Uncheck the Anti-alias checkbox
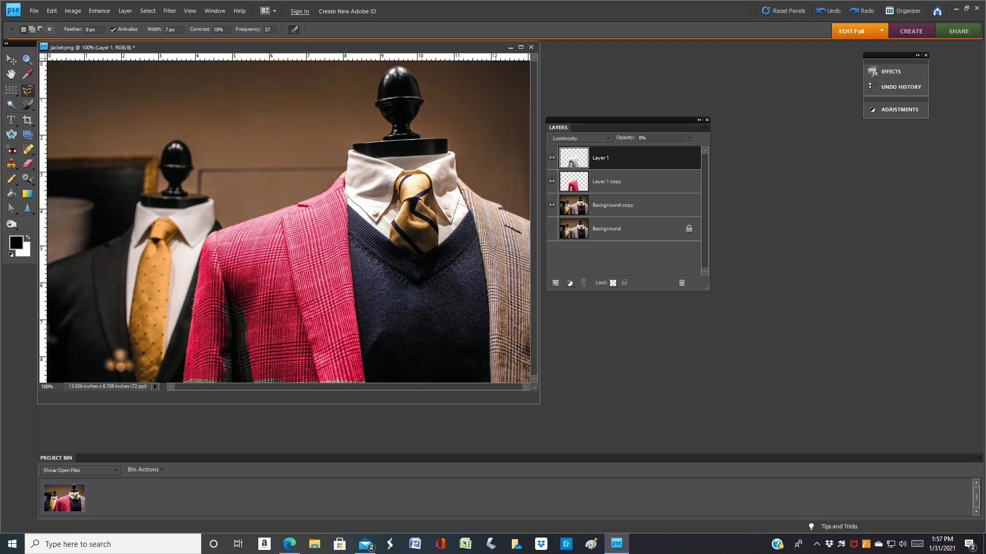 113,30
